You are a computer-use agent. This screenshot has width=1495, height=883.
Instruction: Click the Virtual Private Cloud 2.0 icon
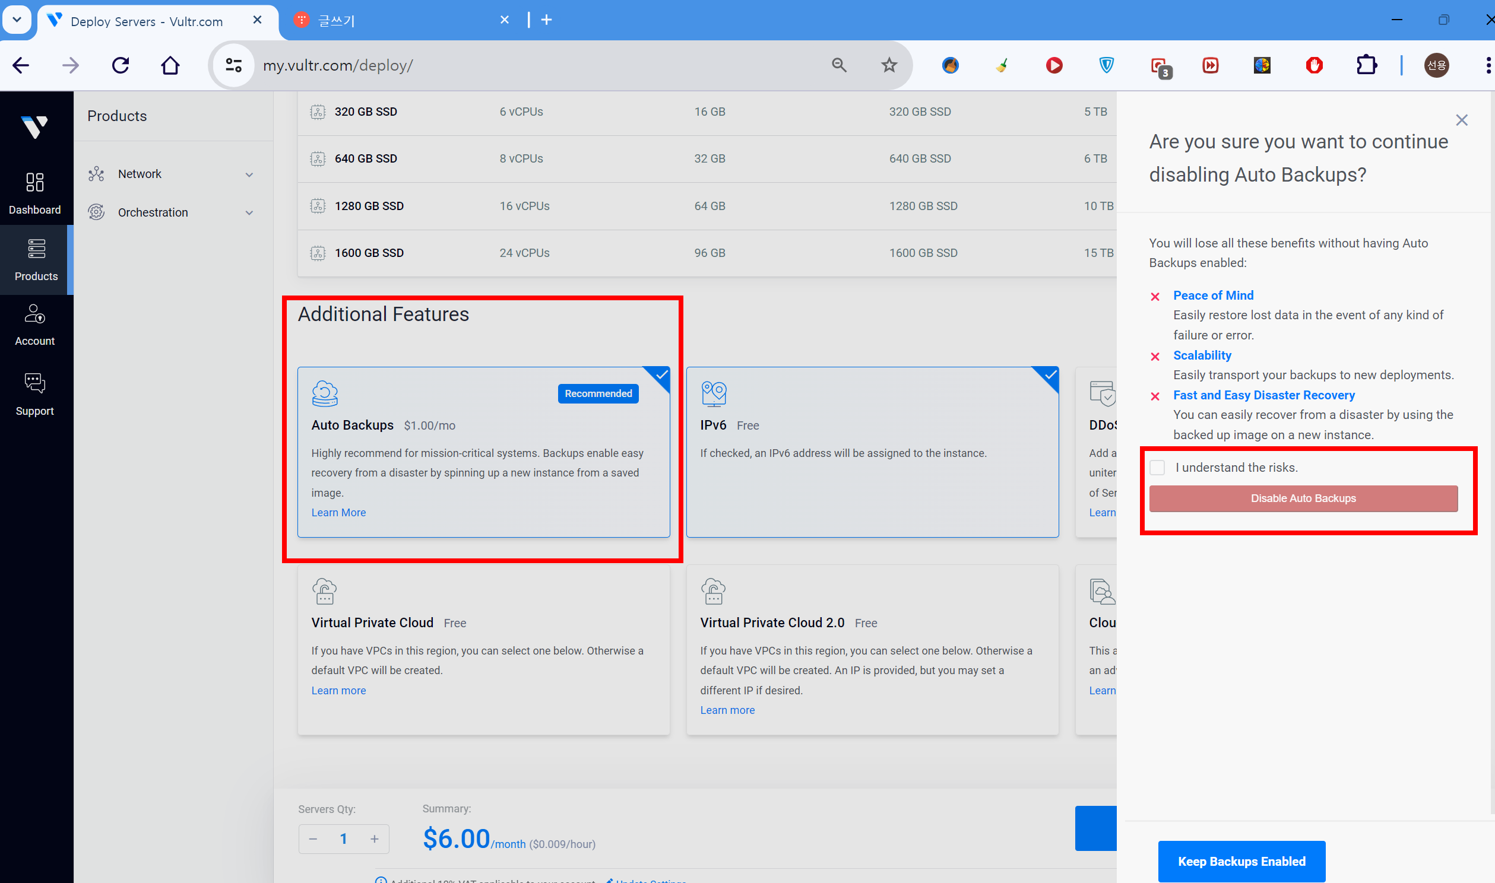point(714,591)
